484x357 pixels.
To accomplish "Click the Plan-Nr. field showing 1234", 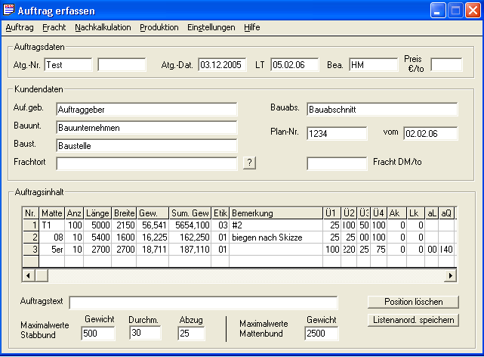I will (337, 134).
